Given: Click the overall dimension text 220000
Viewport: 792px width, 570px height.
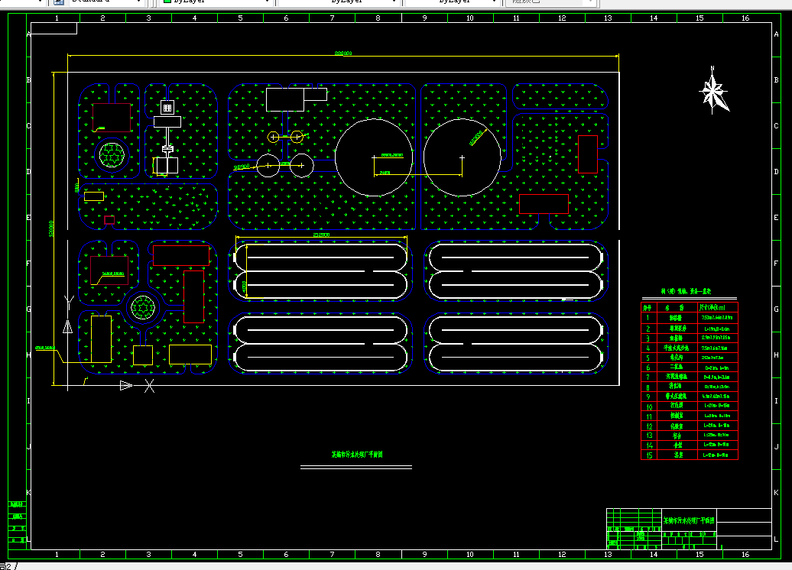Looking at the screenshot, I should (343, 53).
